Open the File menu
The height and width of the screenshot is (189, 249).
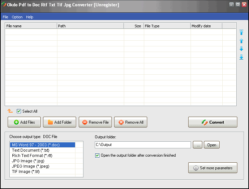coord(5,17)
